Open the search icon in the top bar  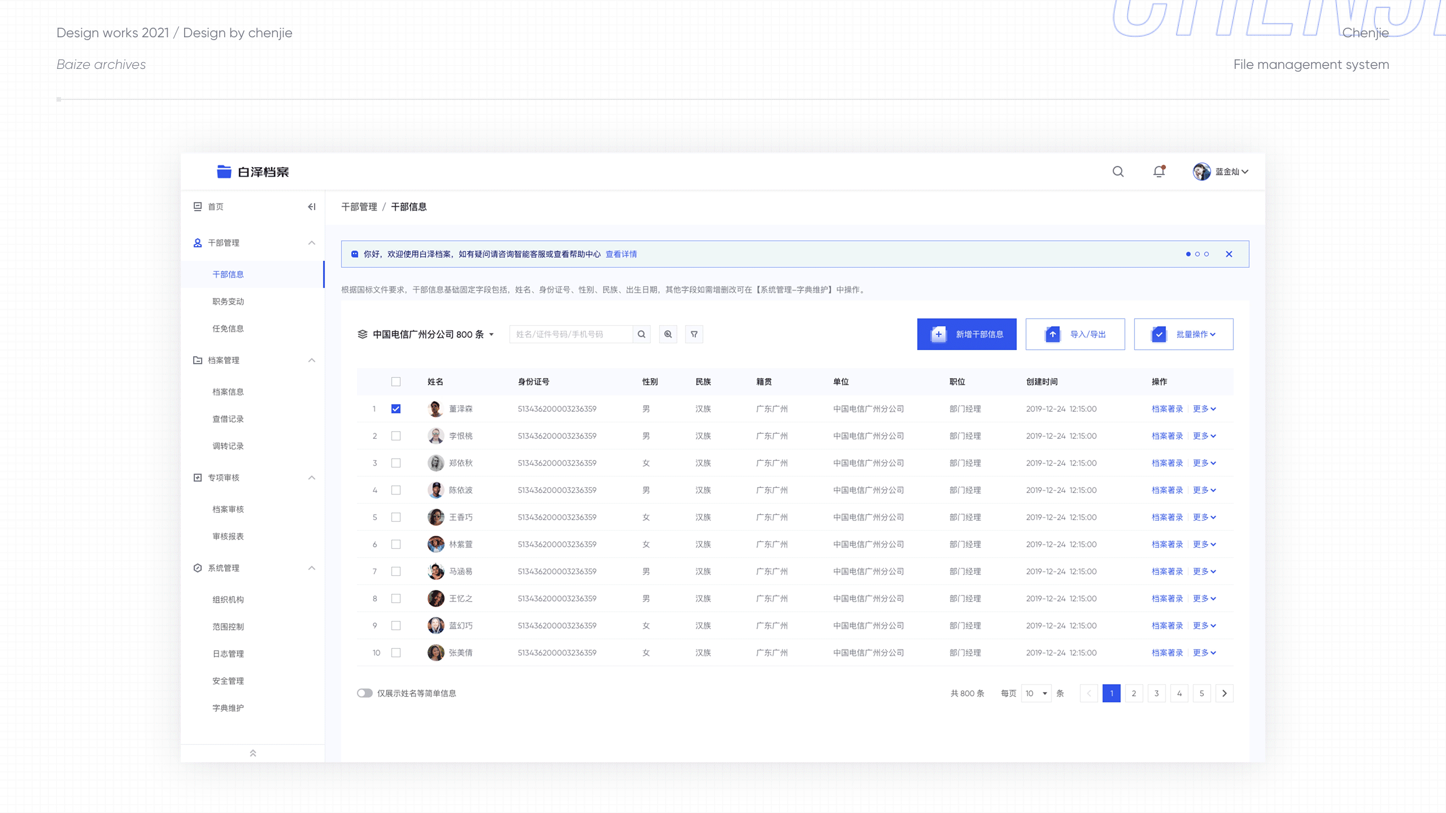[1118, 172]
